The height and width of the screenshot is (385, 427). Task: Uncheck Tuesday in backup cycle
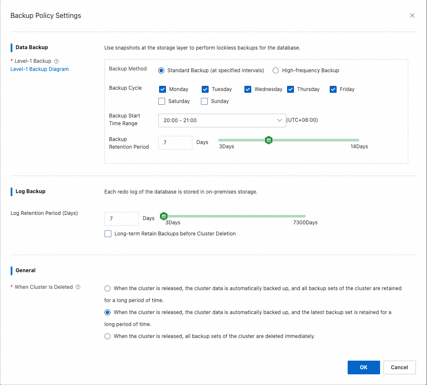(205, 89)
